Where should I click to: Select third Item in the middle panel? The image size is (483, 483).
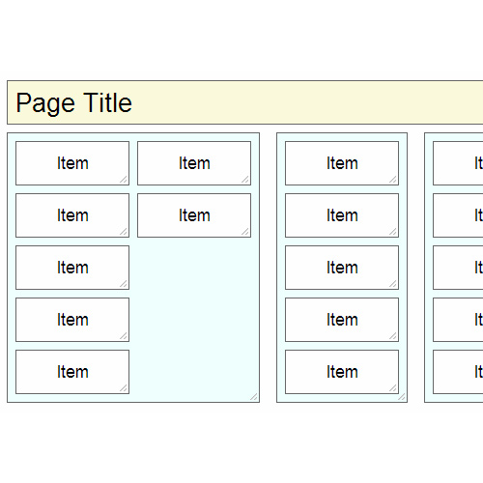click(x=342, y=268)
